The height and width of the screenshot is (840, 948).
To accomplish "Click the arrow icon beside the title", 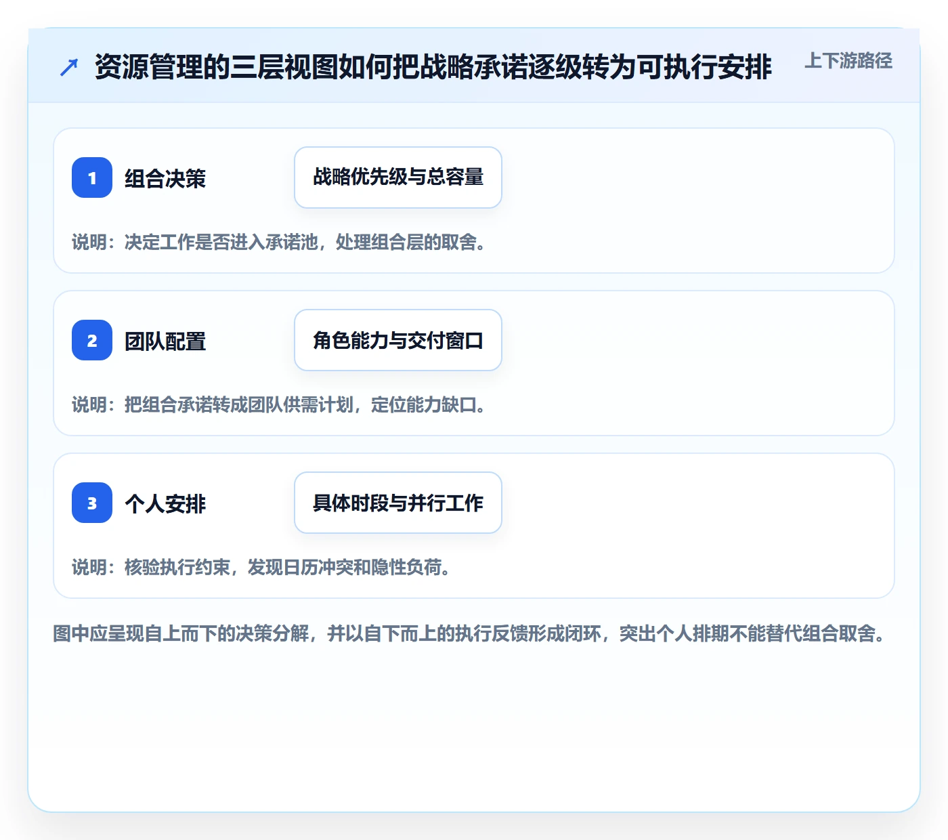I will point(69,68).
